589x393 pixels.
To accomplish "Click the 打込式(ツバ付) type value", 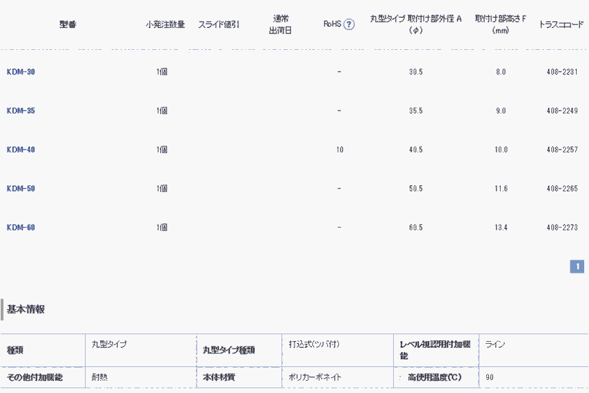I will pos(314,344).
